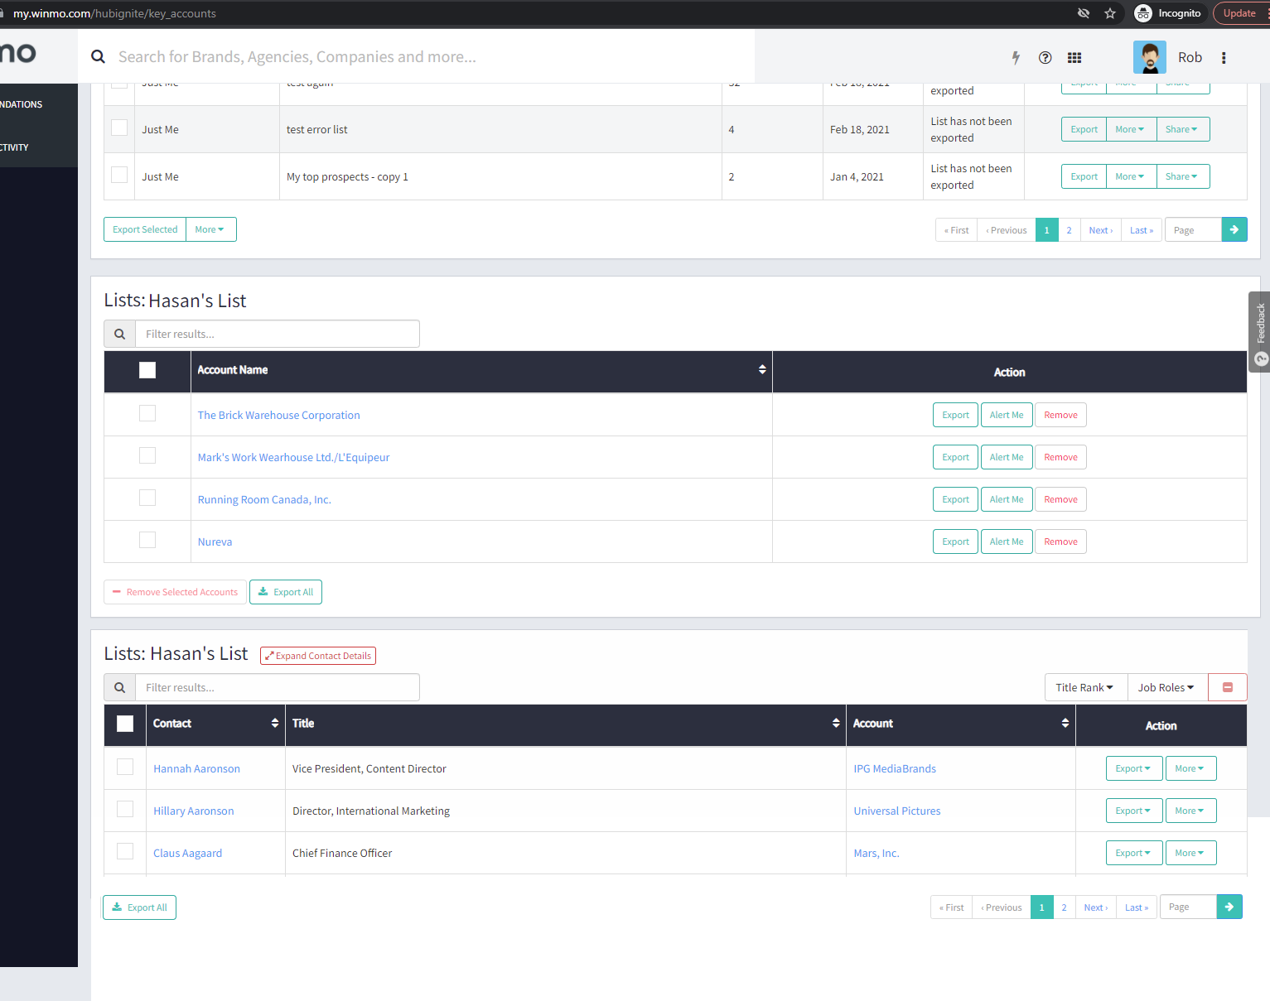Click the browser bookmark star icon
This screenshot has height=1001, width=1270.
[x=1110, y=13]
